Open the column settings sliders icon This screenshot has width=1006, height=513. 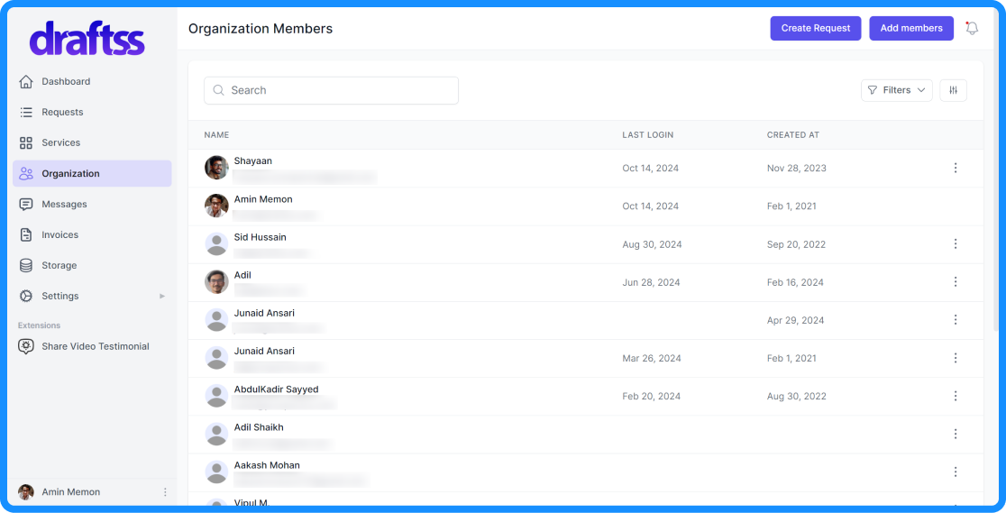953,90
